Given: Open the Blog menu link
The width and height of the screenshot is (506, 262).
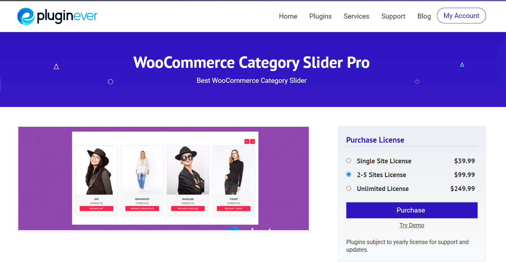Looking at the screenshot, I should 424,16.
